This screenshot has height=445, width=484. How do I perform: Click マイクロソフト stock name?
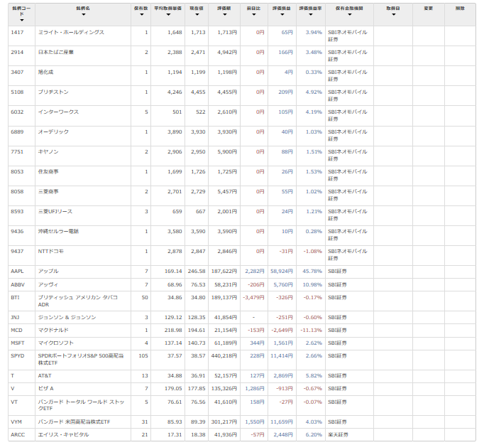coord(56,343)
